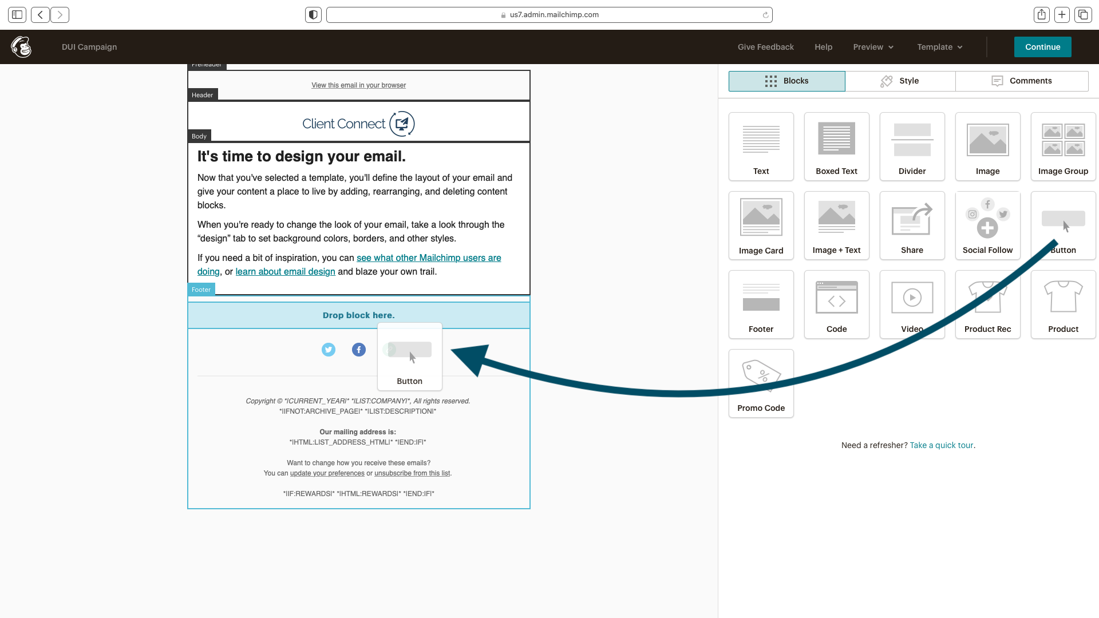Click the Twitter icon in email footer

[x=329, y=350]
